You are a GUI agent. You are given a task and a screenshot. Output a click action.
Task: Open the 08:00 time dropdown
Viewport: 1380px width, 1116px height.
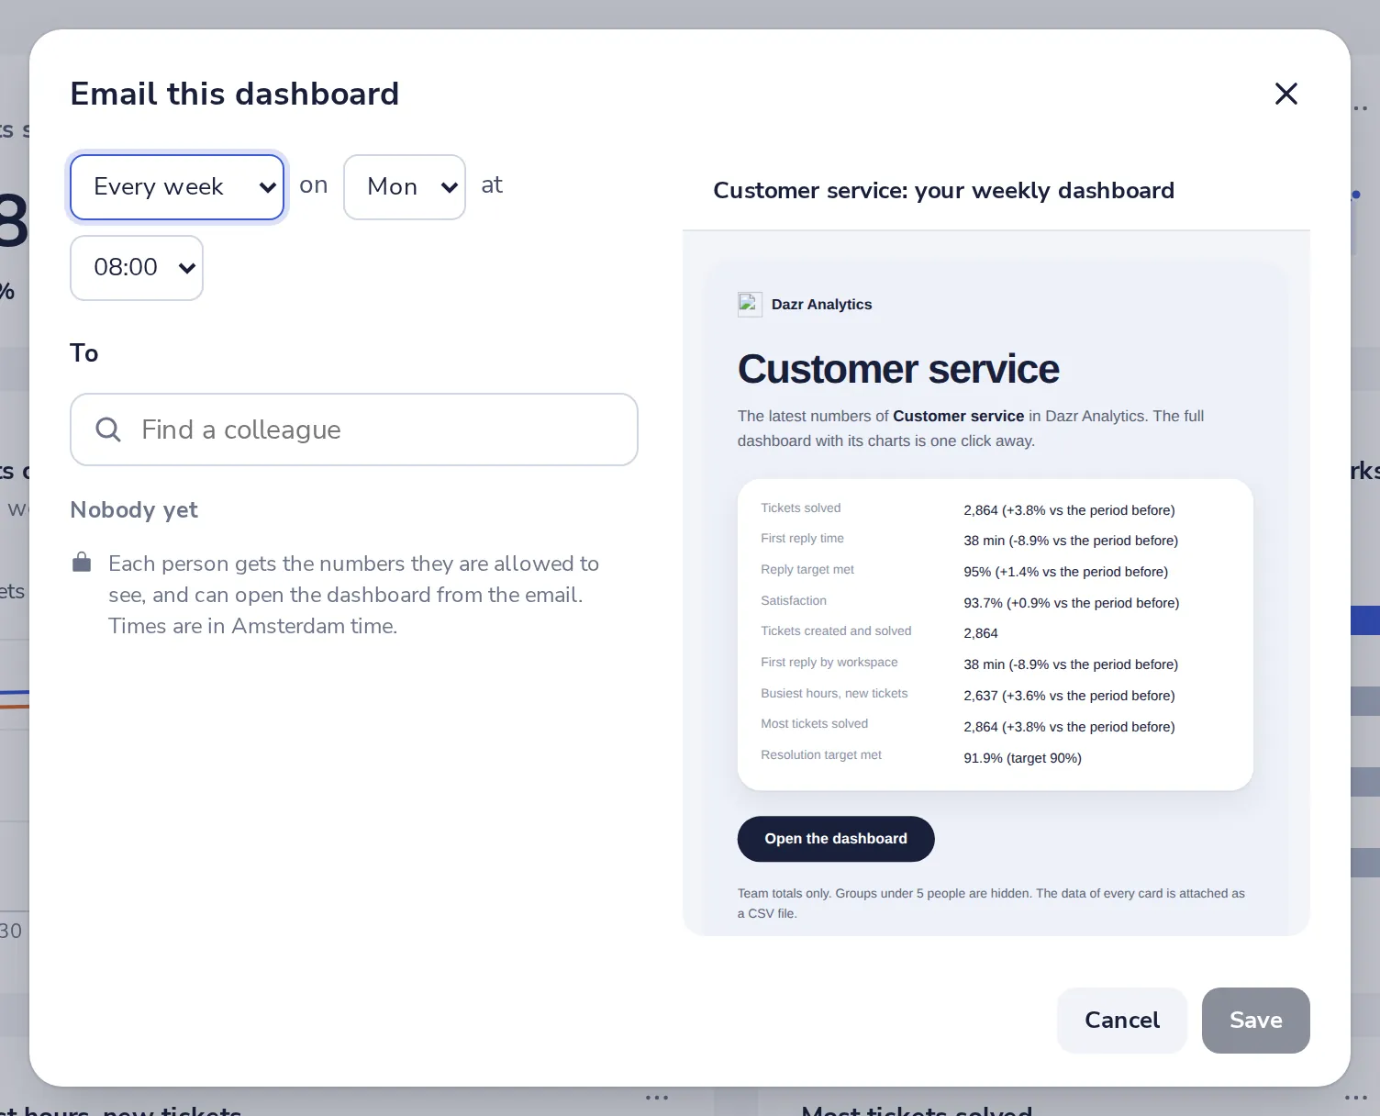click(x=137, y=268)
